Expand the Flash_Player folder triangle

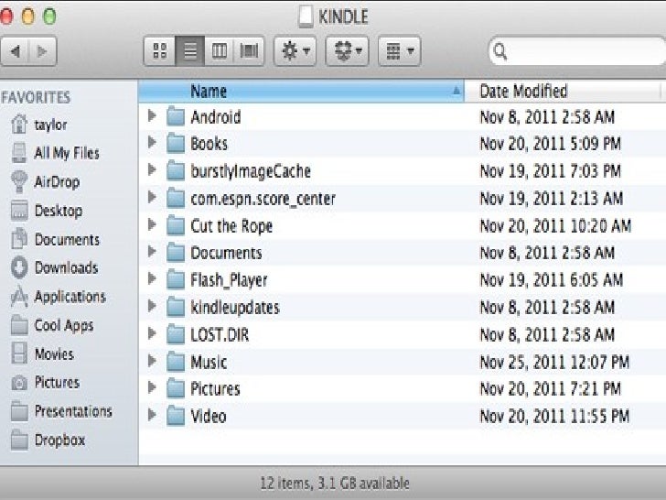point(152,279)
